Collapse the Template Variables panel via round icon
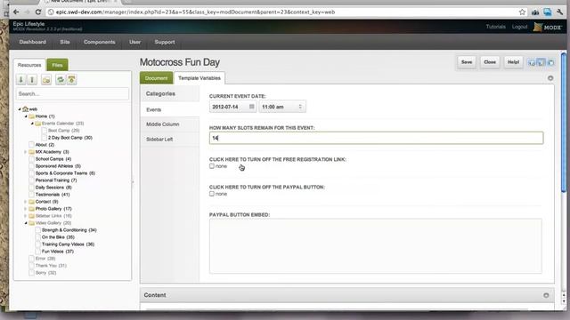570x320 pixels. (550, 78)
